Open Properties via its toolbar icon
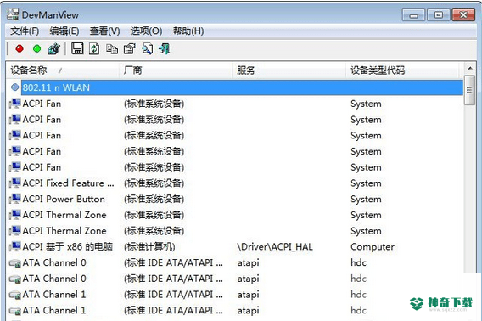This screenshot has height=321, width=482. (x=130, y=48)
